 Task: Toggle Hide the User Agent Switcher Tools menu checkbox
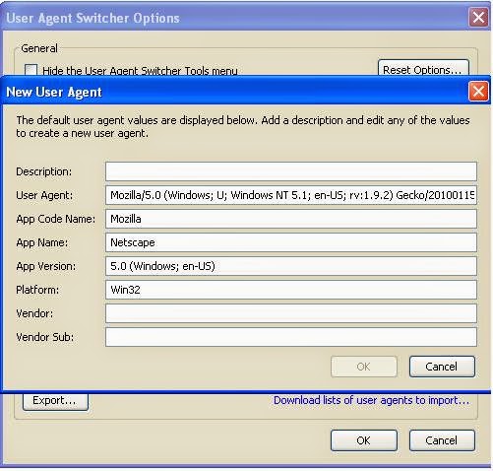[x=31, y=70]
